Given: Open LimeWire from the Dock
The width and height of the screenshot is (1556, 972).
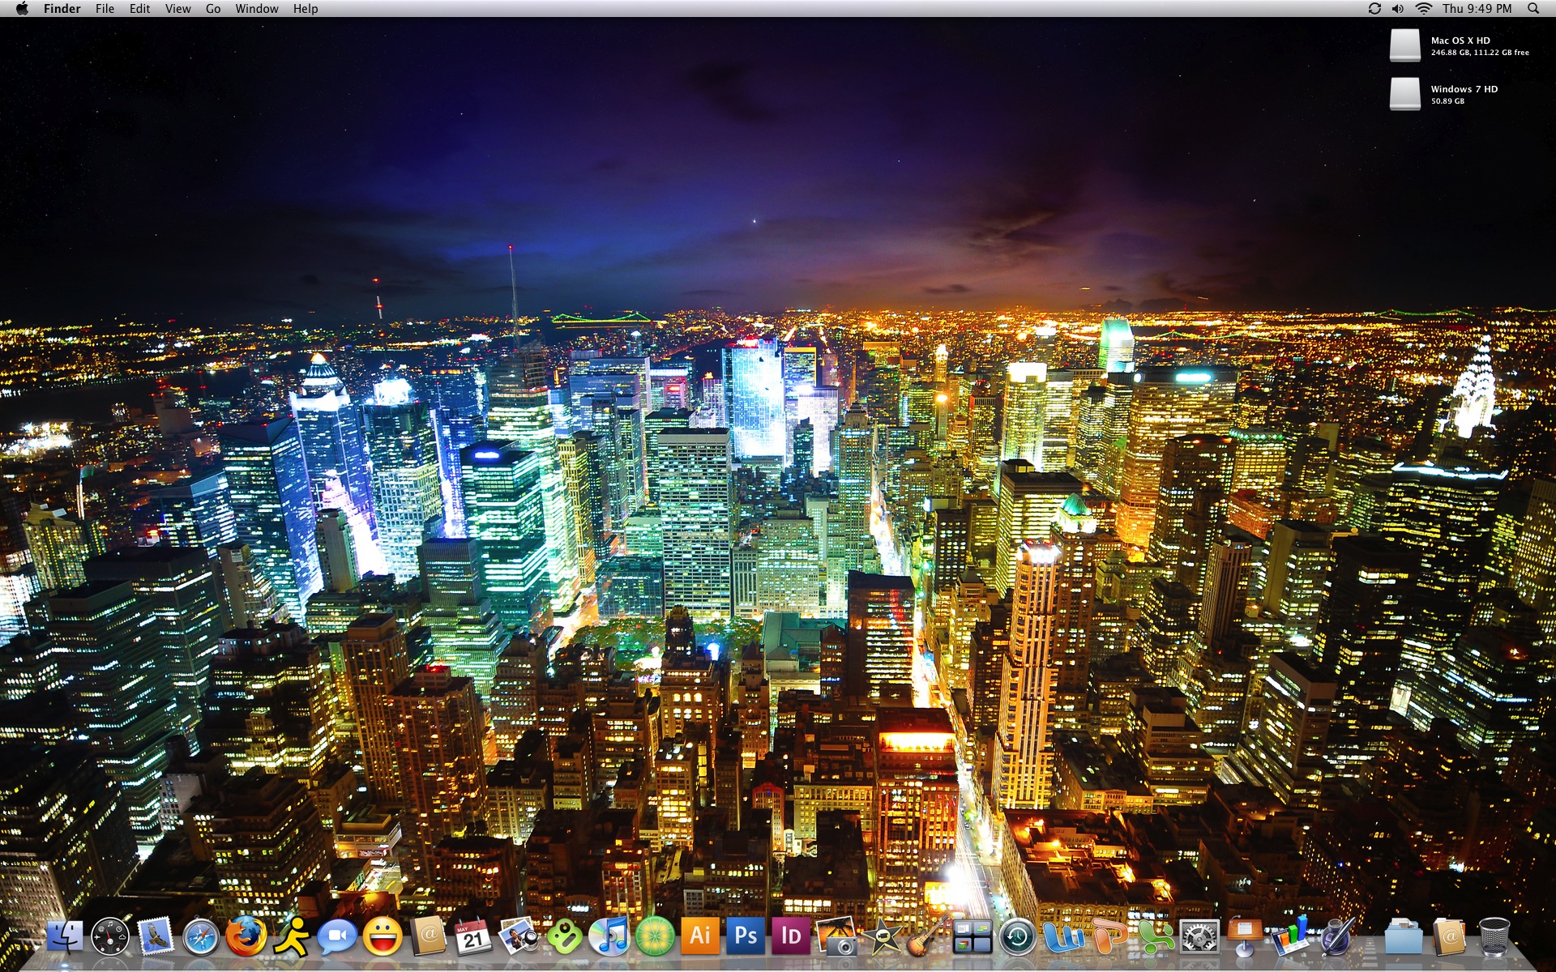Looking at the screenshot, I should (x=654, y=937).
